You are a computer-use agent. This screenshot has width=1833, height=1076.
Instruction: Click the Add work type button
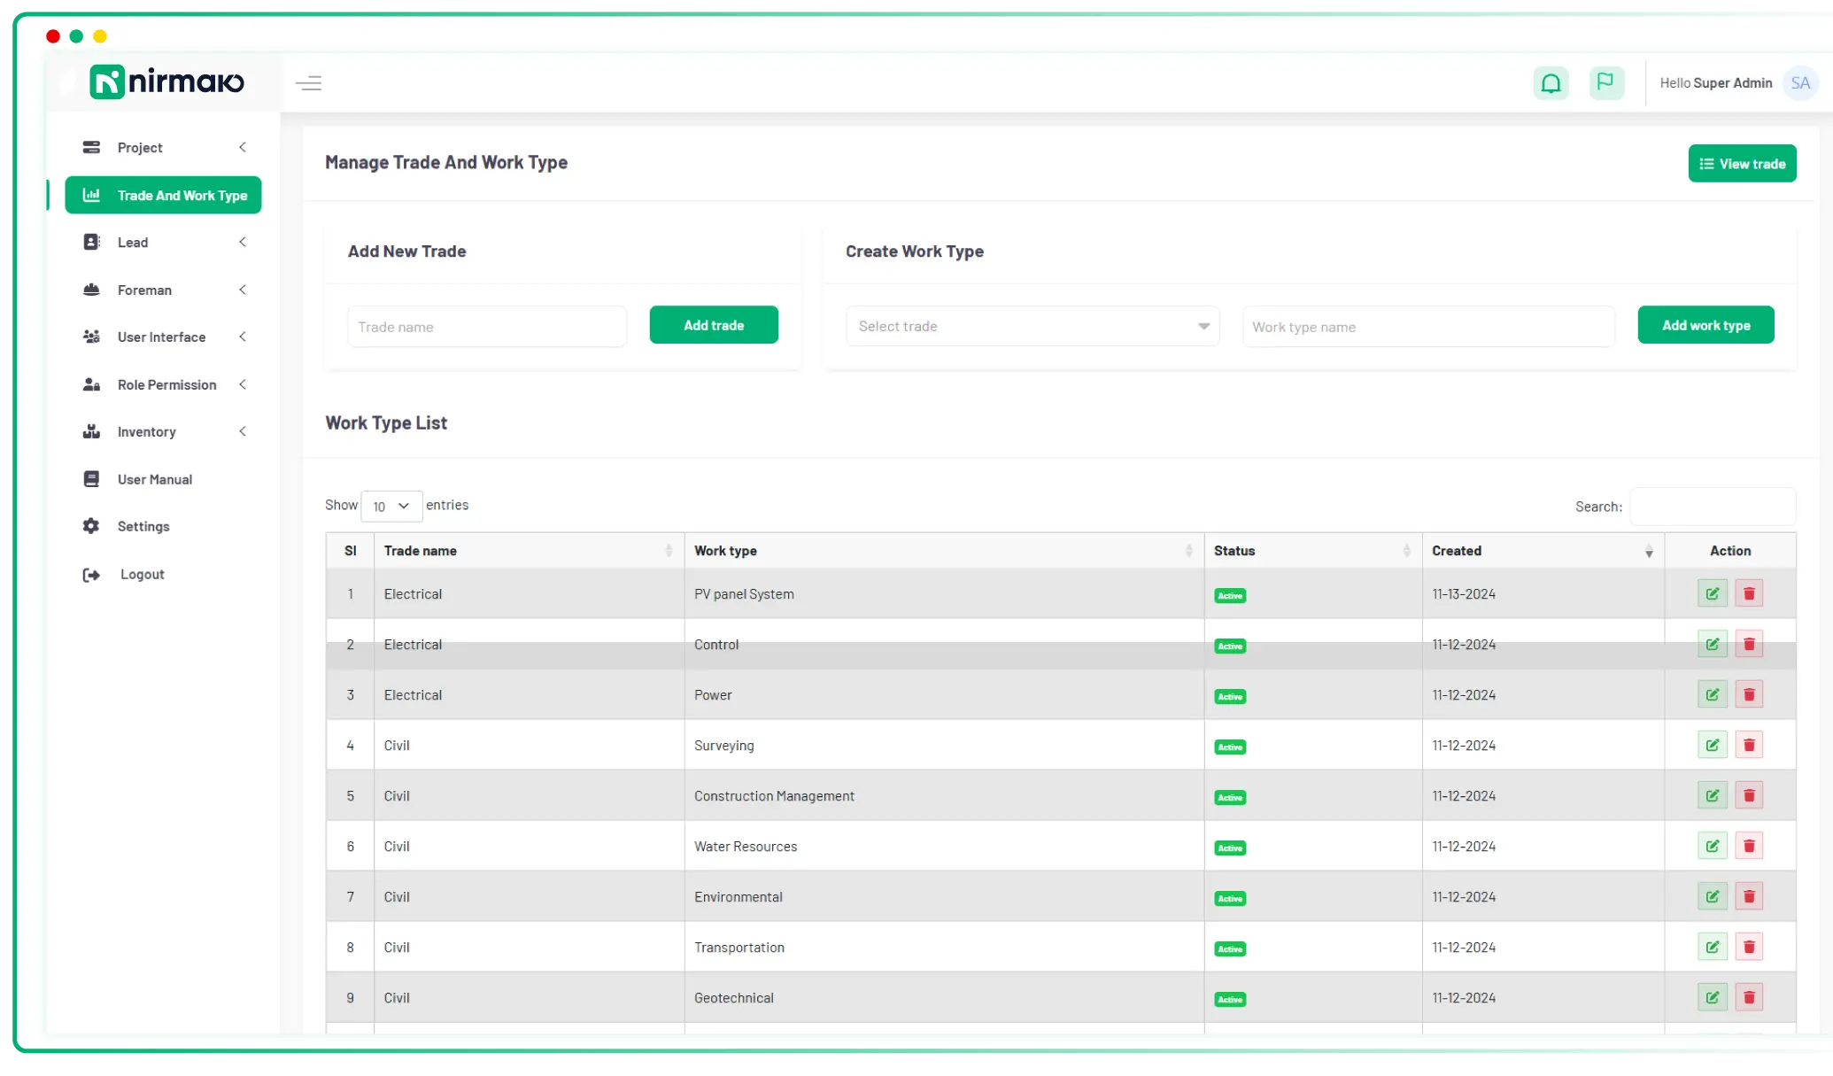1706,325
